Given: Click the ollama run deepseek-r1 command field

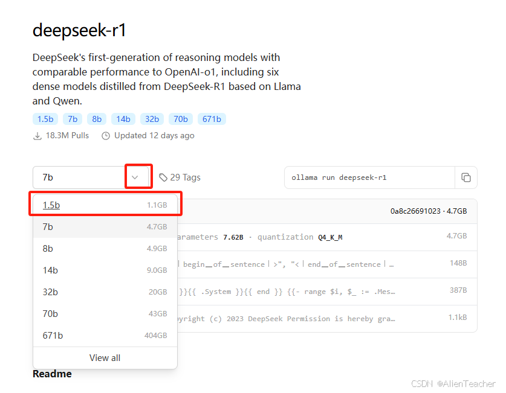Looking at the screenshot, I should click(369, 177).
